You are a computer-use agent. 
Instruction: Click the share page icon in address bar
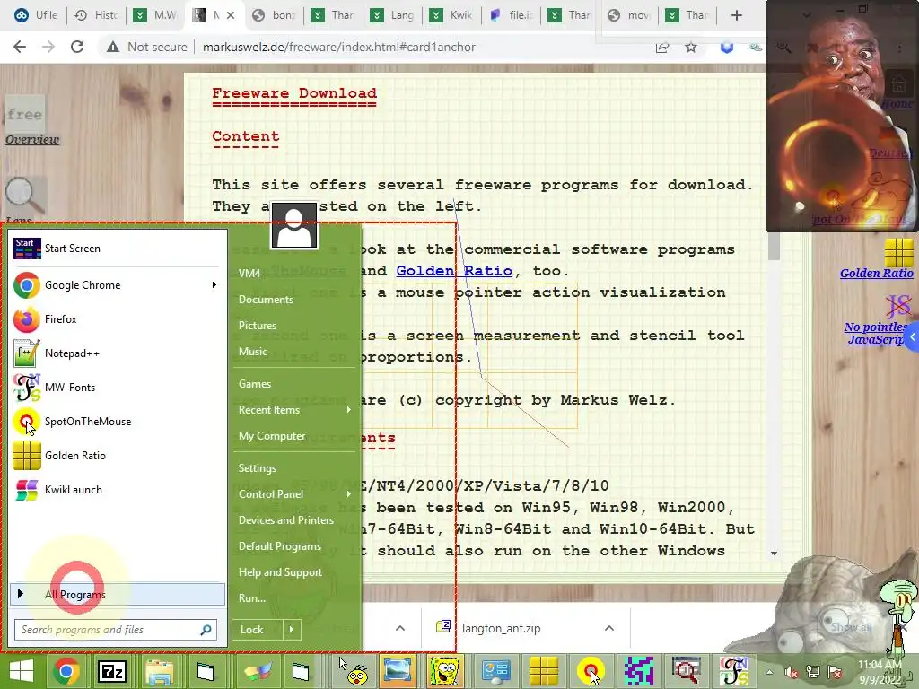coord(662,47)
